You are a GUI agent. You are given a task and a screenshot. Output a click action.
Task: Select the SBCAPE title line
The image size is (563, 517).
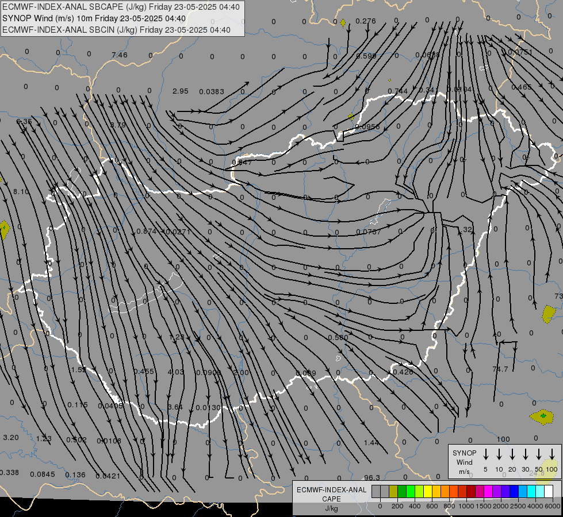[x=121, y=7]
